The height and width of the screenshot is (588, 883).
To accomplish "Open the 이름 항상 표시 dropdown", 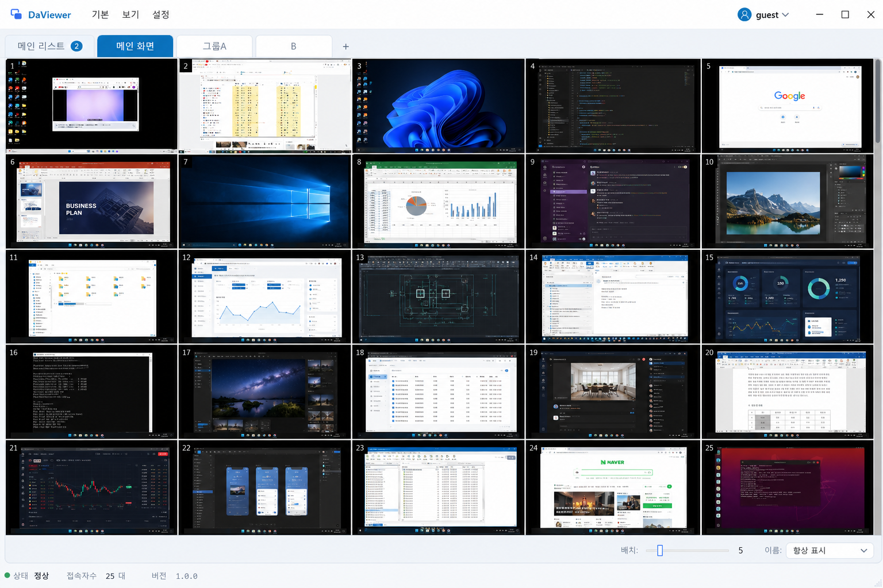I will (830, 550).
